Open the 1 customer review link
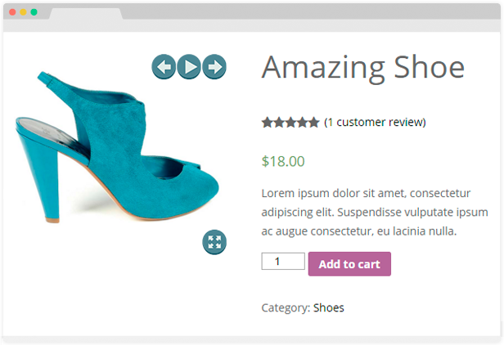The width and height of the screenshot is (504, 345). [376, 123]
